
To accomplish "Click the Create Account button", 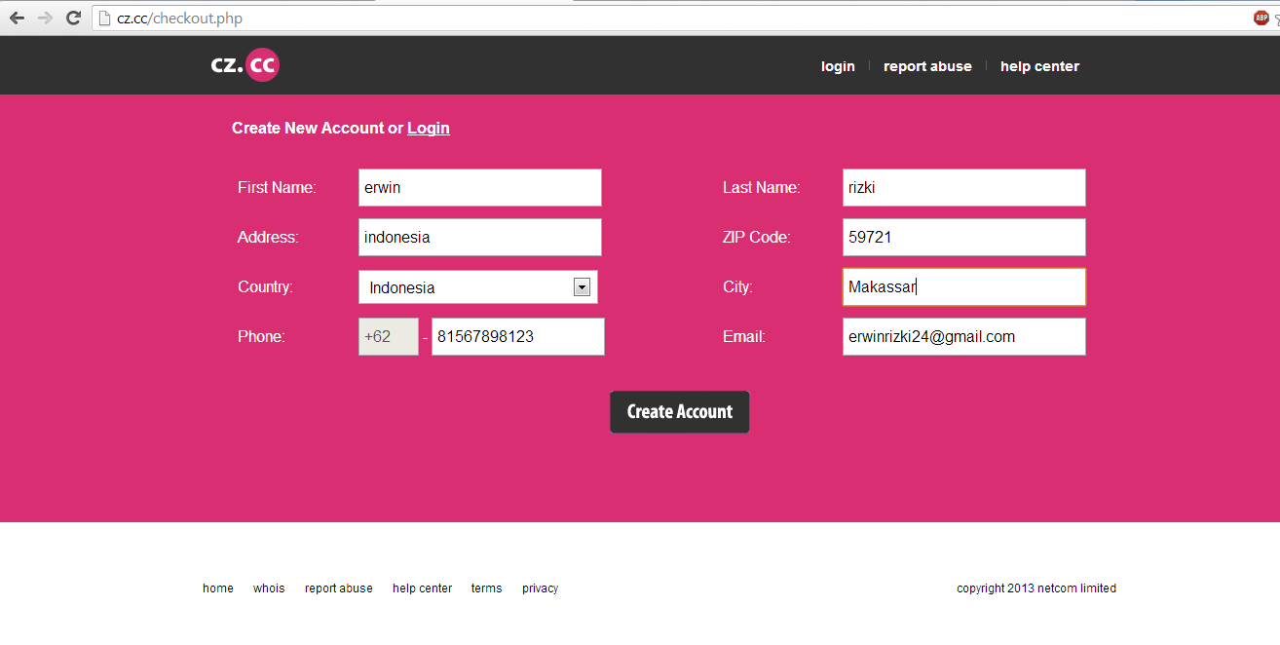I will coord(679,411).
